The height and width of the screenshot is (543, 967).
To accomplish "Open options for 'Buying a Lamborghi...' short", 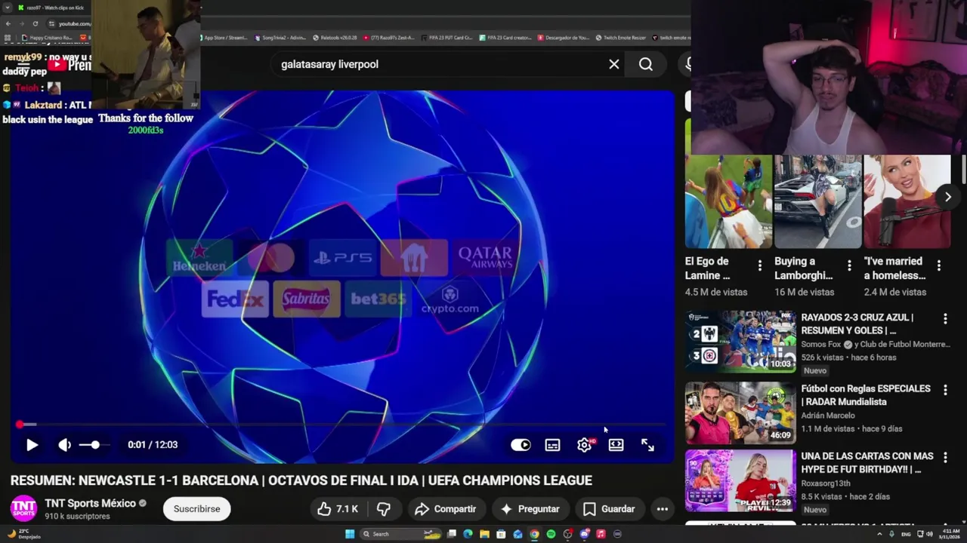I will coord(849,265).
